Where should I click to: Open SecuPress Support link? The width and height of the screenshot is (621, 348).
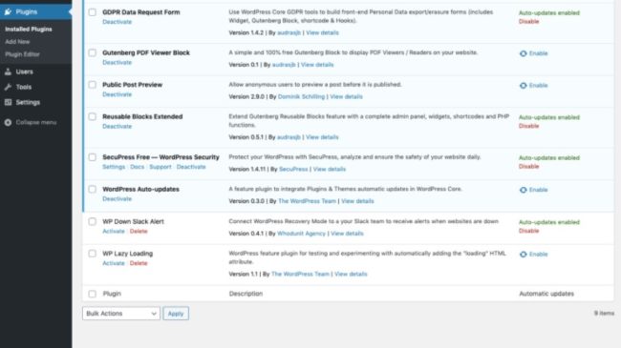pyautogui.click(x=161, y=167)
